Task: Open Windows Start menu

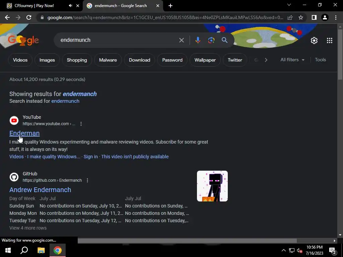Action: click(8, 250)
